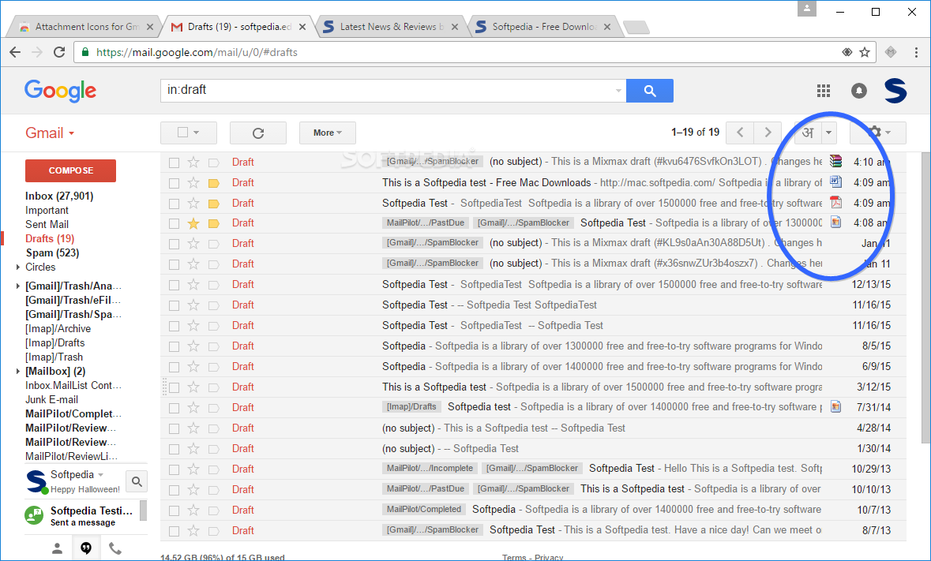Star the top Mixmax draft
The image size is (931, 561).
coord(192,161)
